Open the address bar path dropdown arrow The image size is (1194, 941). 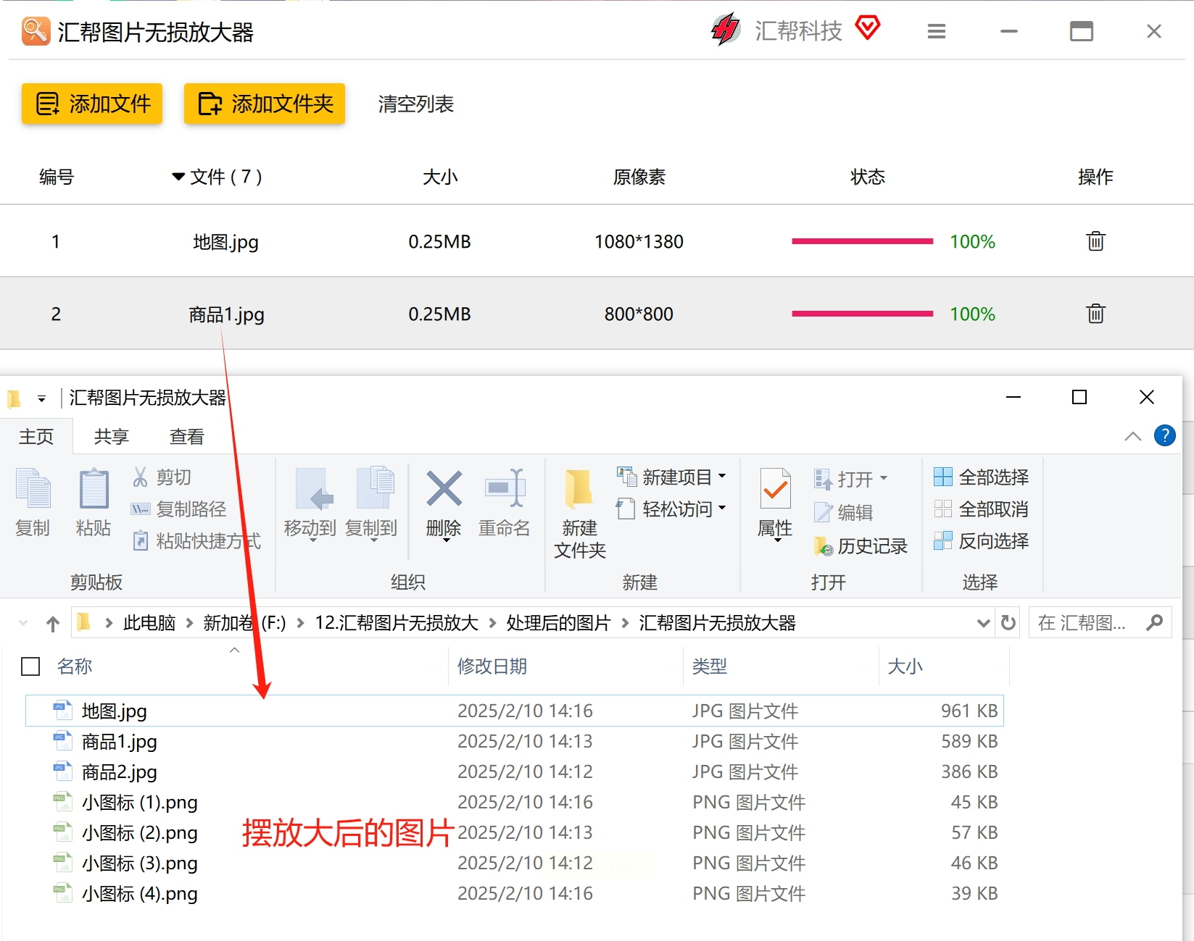click(x=983, y=623)
